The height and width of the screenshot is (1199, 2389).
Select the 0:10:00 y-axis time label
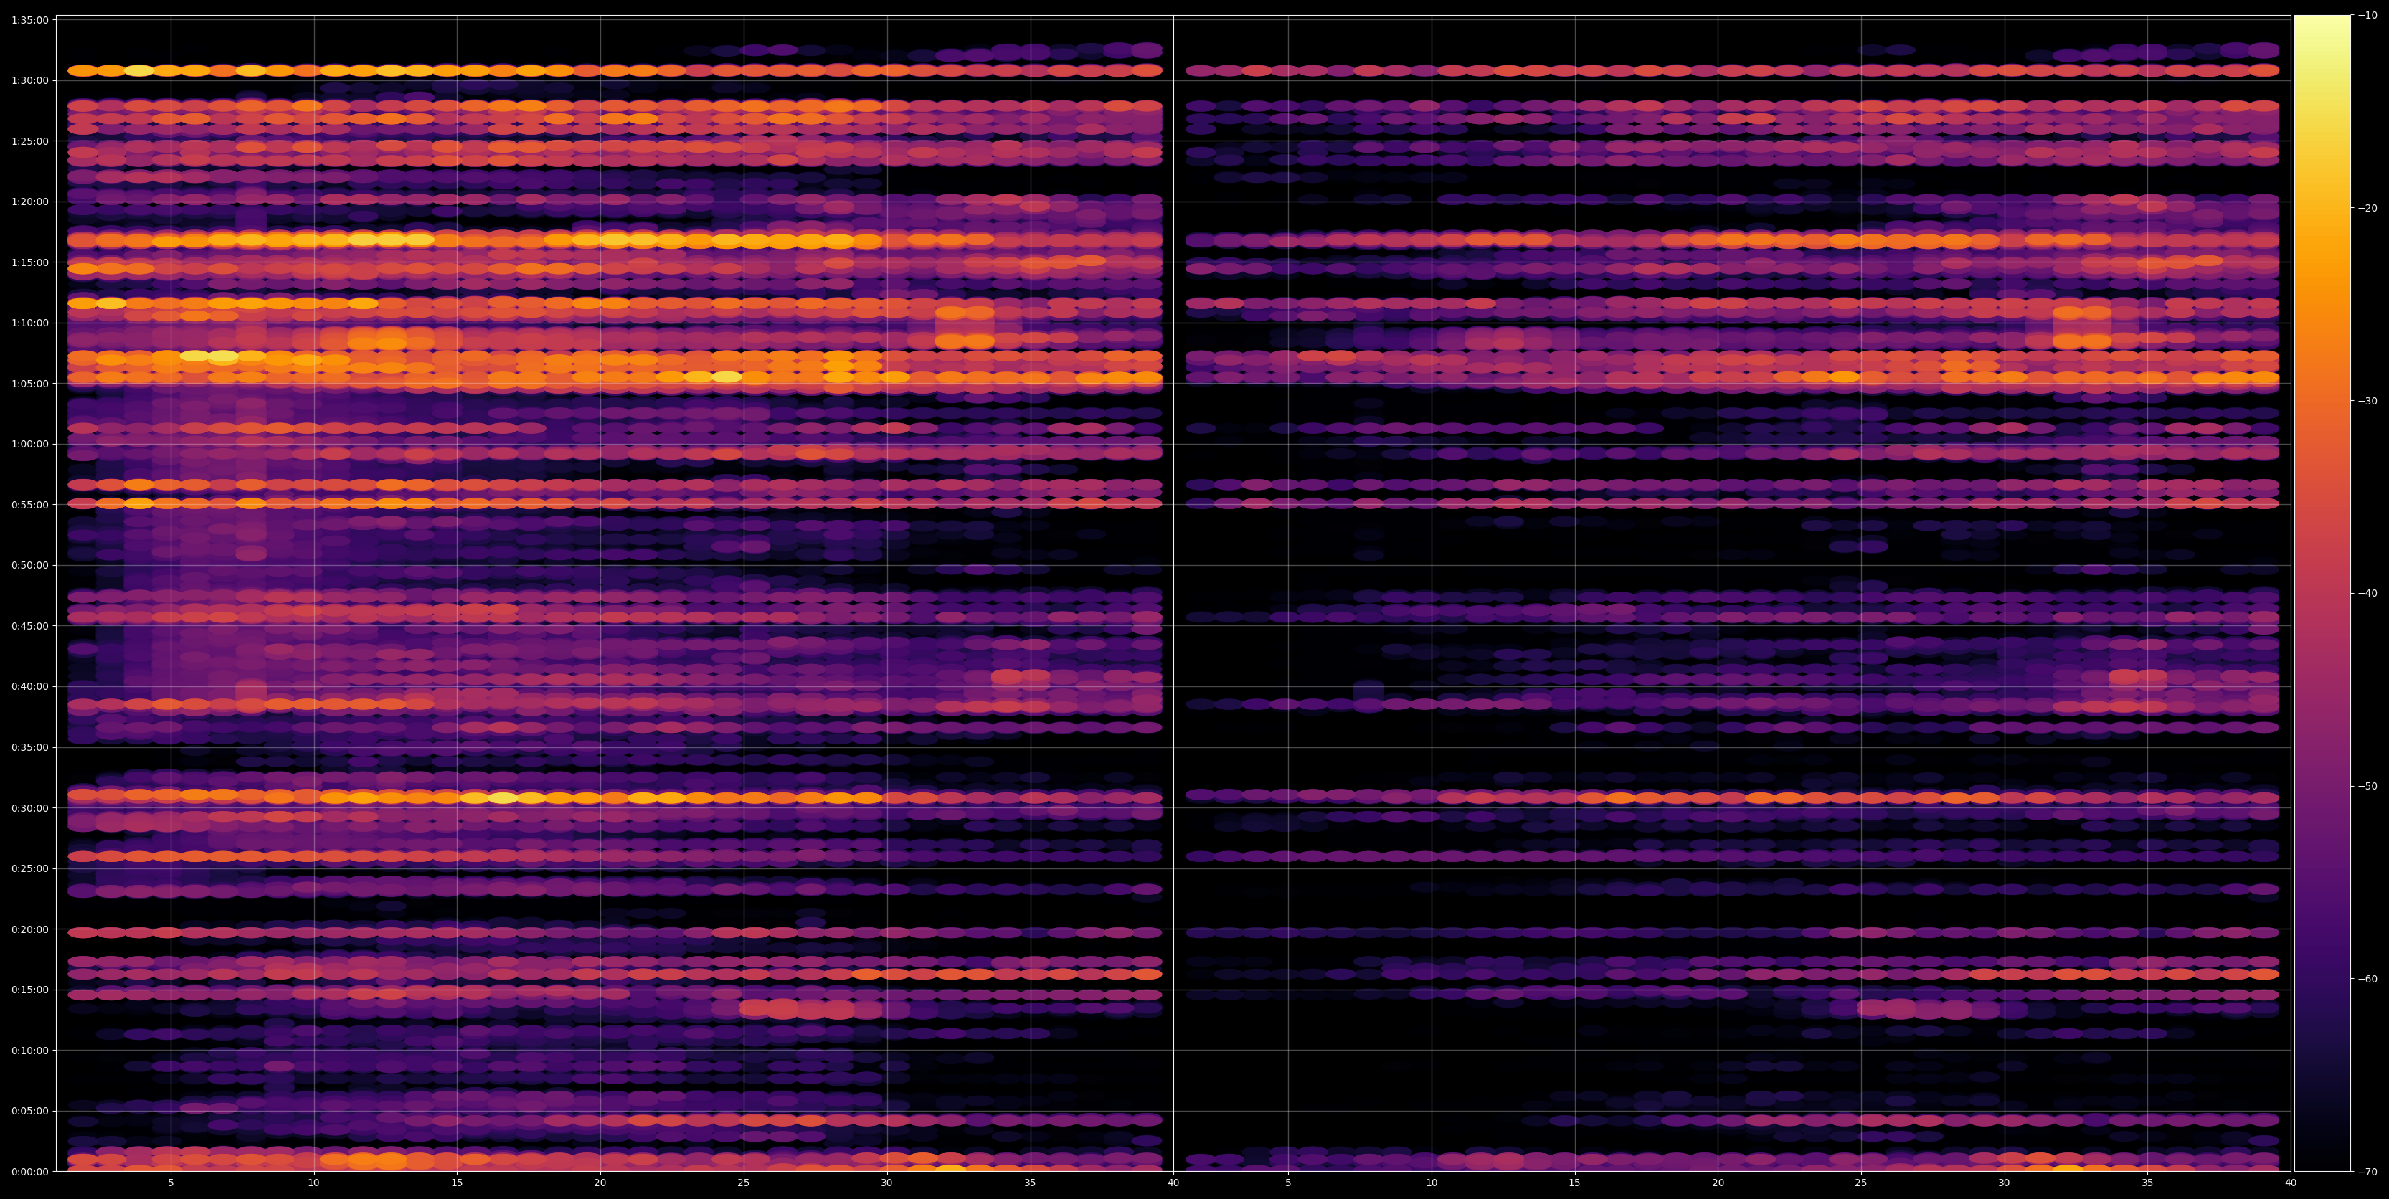point(29,1050)
